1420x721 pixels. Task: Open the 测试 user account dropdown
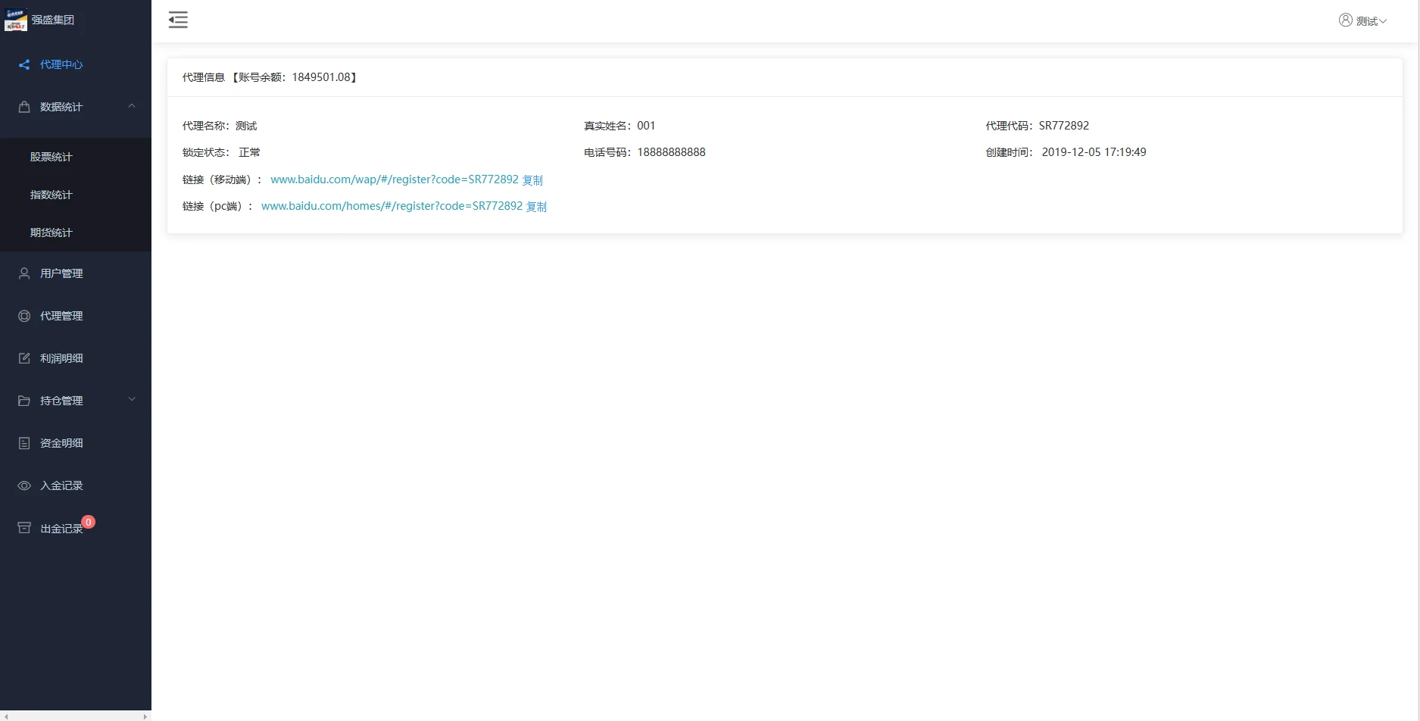1362,21
